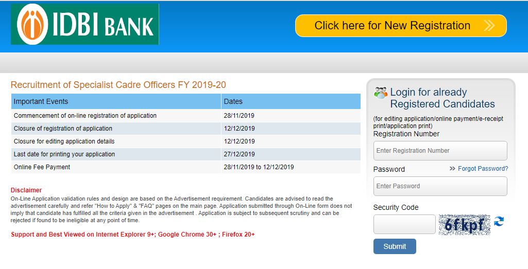This screenshot has width=528, height=269.
Task: Click the users icon beside the Login heading
Action: (x=381, y=93)
